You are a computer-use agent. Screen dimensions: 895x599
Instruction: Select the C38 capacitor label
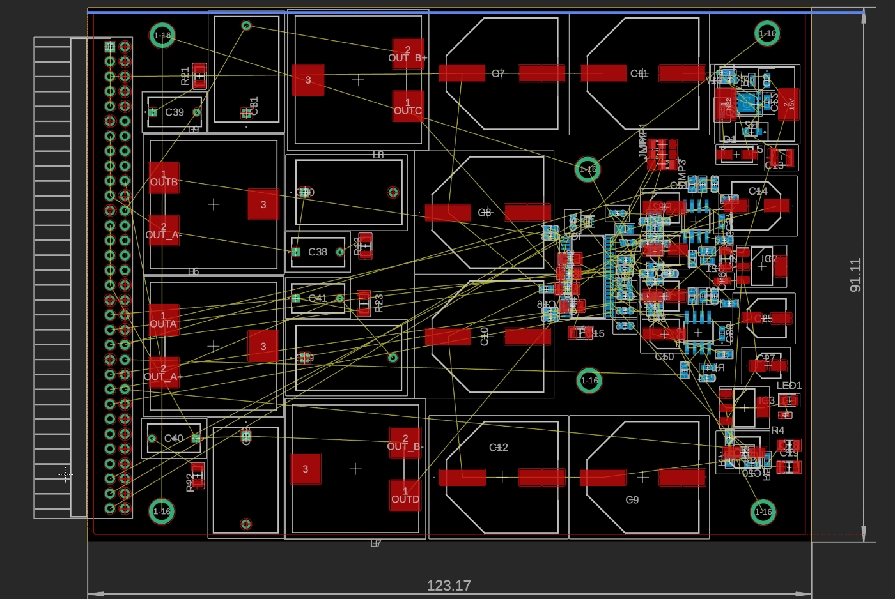(318, 252)
